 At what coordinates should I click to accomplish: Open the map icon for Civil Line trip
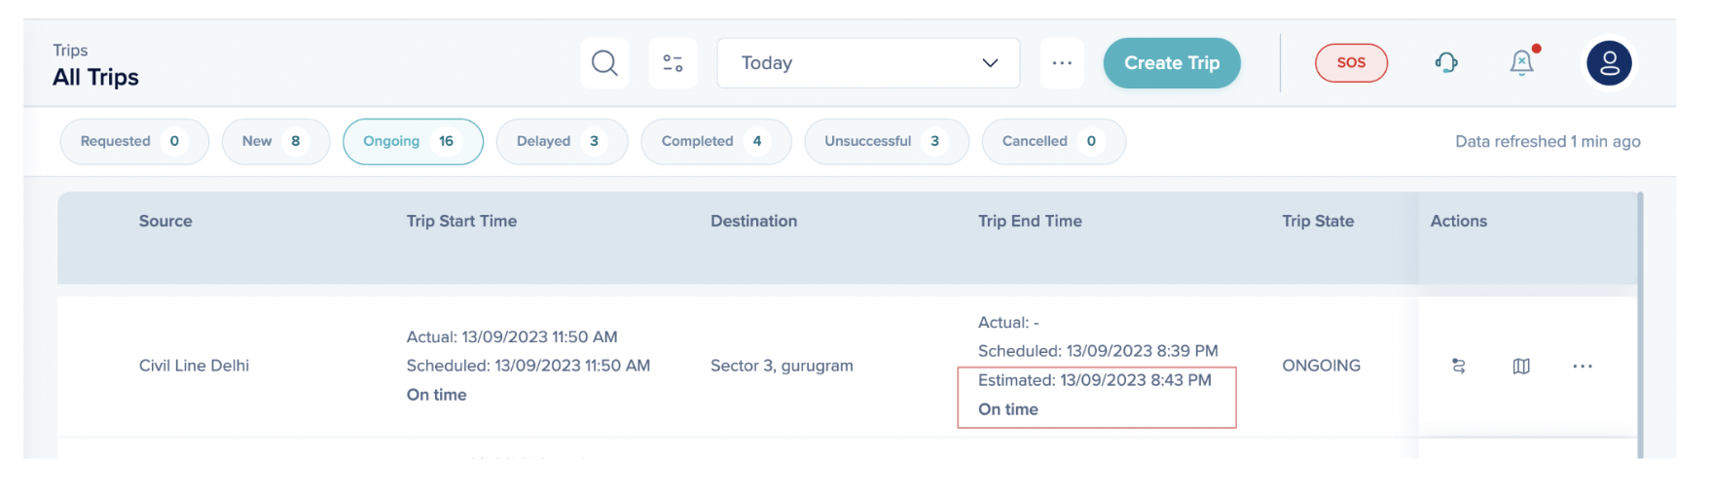click(x=1521, y=367)
